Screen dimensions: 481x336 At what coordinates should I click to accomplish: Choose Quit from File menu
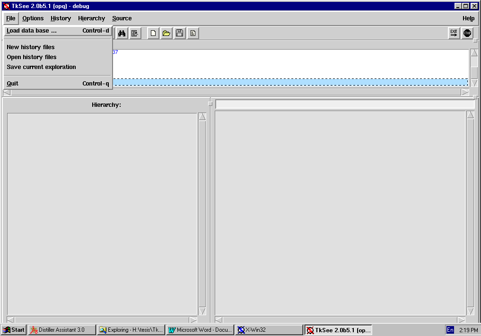[58, 83]
